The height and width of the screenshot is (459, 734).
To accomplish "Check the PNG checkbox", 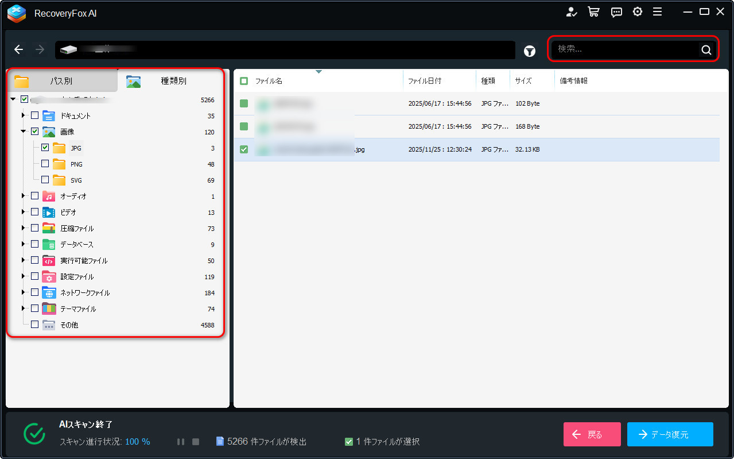I will [45, 164].
